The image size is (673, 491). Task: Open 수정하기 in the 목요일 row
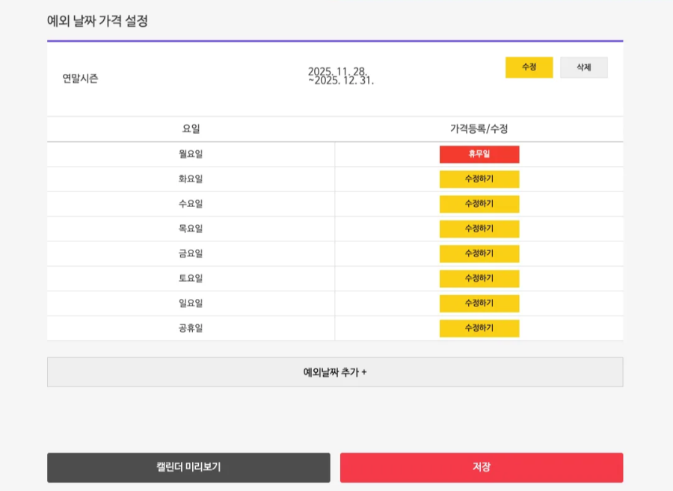pos(479,229)
